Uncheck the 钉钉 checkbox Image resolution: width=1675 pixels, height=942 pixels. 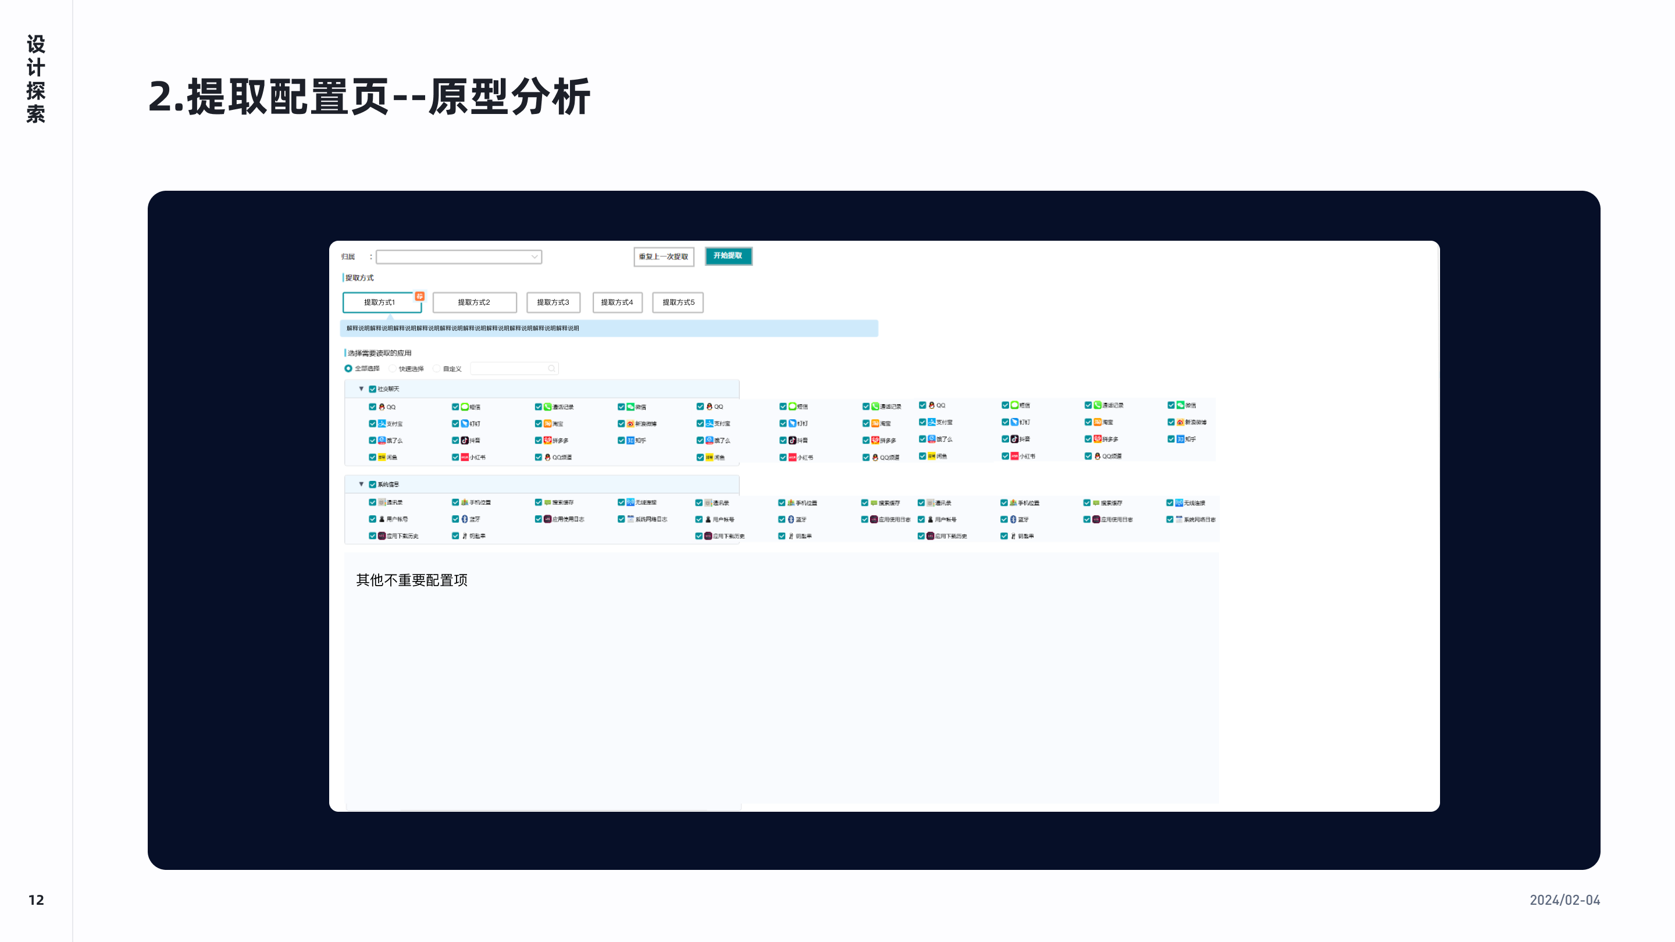455,424
